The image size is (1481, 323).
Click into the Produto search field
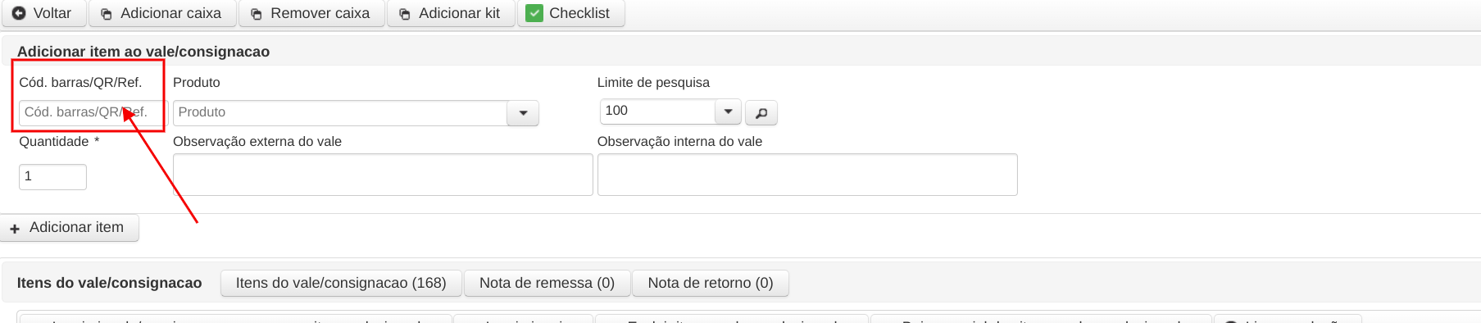340,112
